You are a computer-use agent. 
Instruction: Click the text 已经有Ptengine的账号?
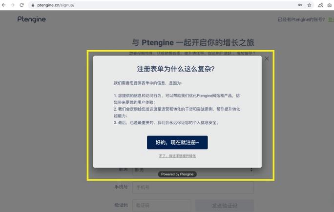tap(301, 19)
